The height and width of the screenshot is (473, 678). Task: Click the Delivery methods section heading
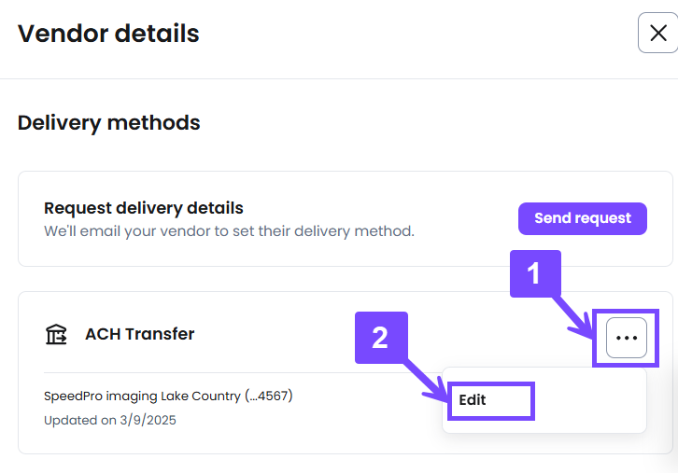tap(109, 123)
